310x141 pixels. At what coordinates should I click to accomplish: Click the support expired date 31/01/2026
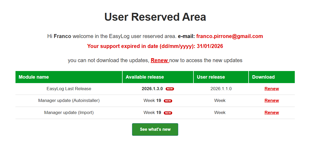click(x=210, y=46)
